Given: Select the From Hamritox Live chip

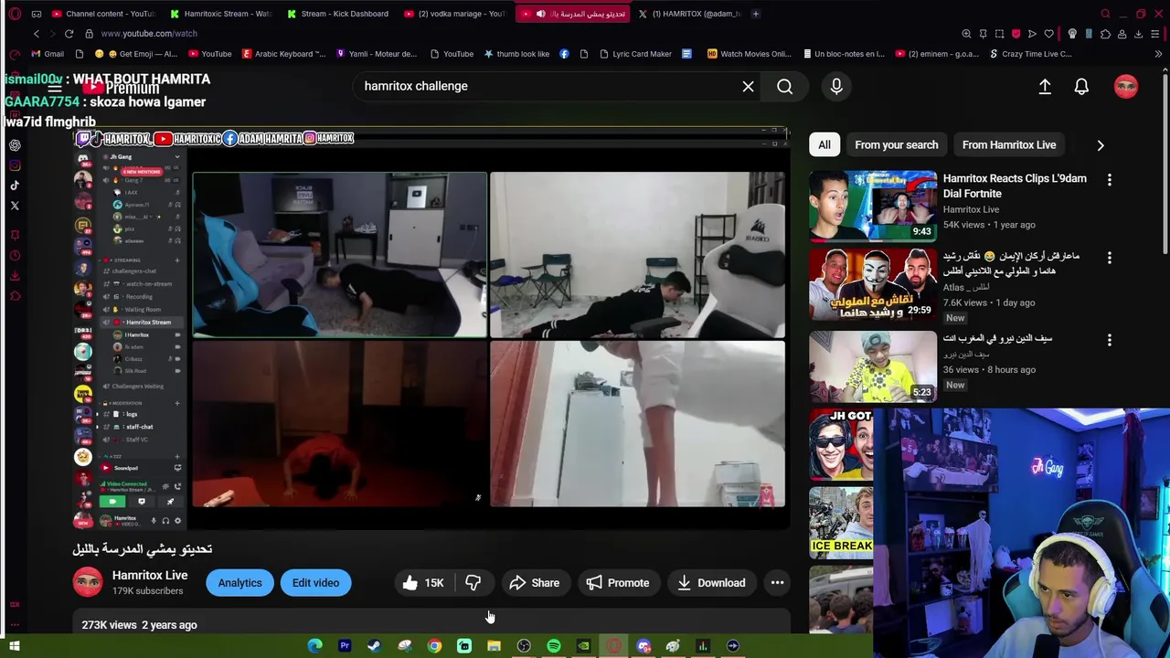Looking at the screenshot, I should [1009, 144].
